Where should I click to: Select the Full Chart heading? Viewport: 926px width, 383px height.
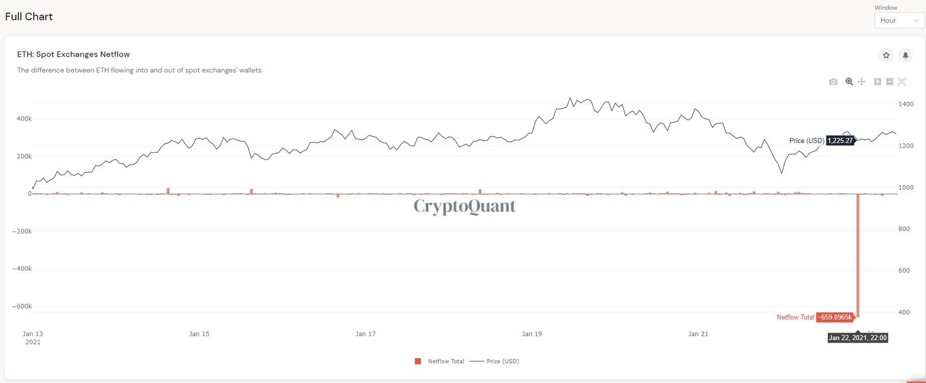click(28, 16)
